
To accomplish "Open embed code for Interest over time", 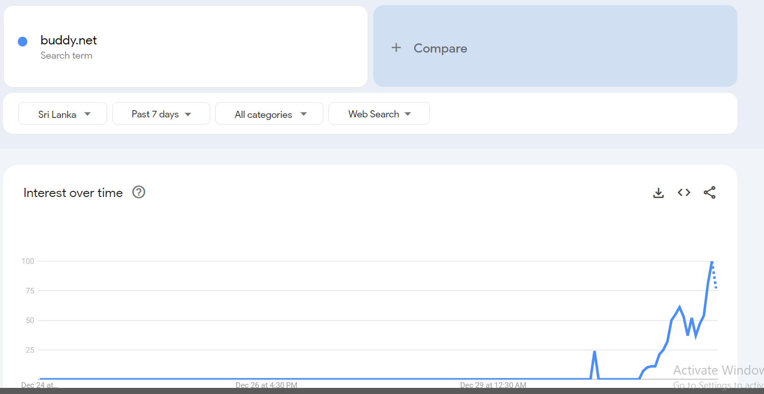I will [x=684, y=192].
